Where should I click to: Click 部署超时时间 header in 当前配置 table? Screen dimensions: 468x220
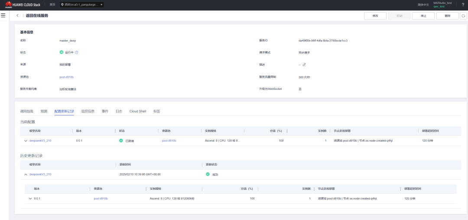(431, 131)
